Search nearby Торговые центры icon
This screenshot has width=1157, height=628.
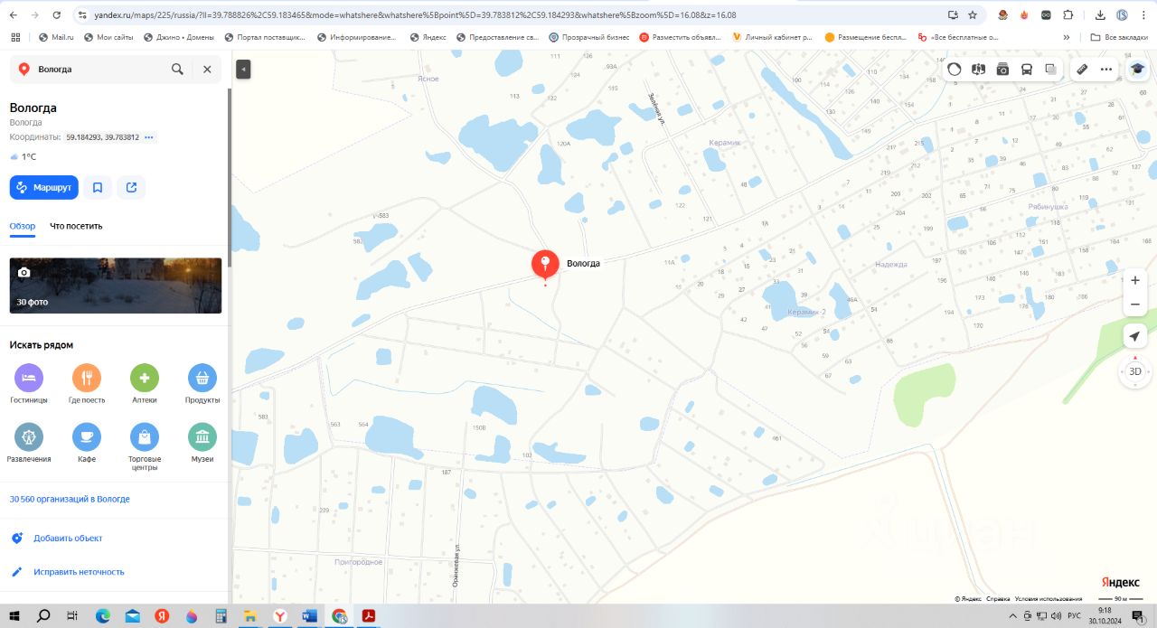pos(145,436)
